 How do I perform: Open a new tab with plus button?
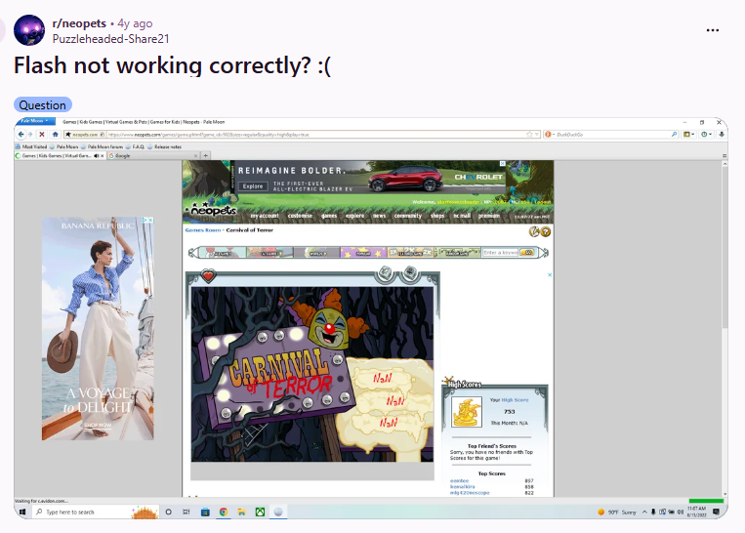pos(206,155)
